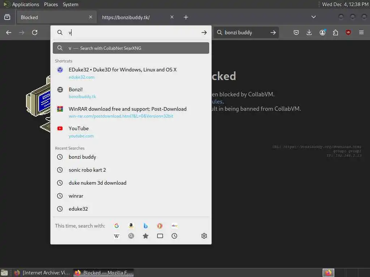Viewport: 370px width, 277px height.
Task: Search this time with DuckDuckGo
Action: coord(160,226)
